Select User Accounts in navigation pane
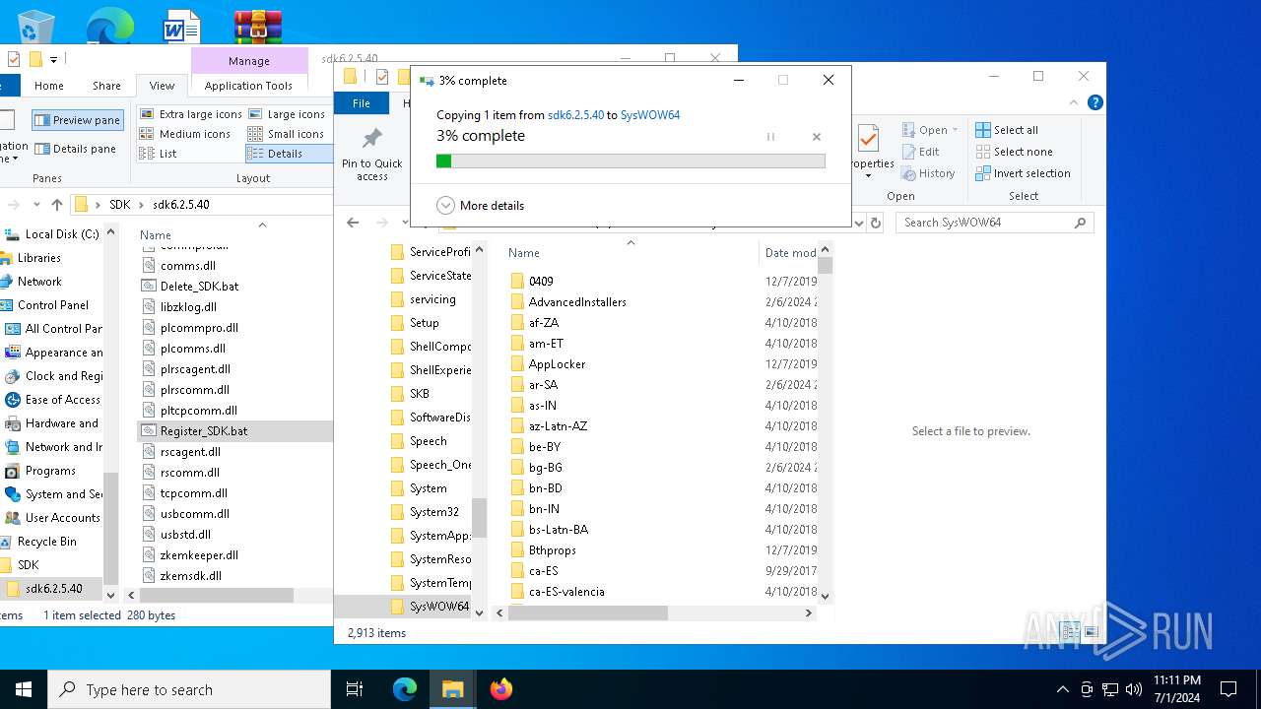This screenshot has height=709, width=1261. (62, 518)
